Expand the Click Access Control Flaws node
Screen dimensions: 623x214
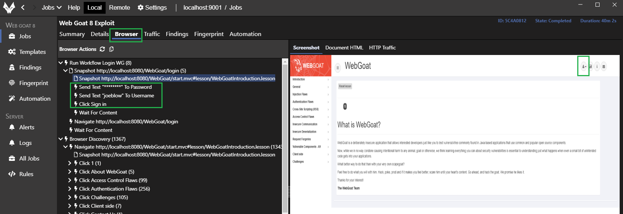pyautogui.click(x=70, y=180)
